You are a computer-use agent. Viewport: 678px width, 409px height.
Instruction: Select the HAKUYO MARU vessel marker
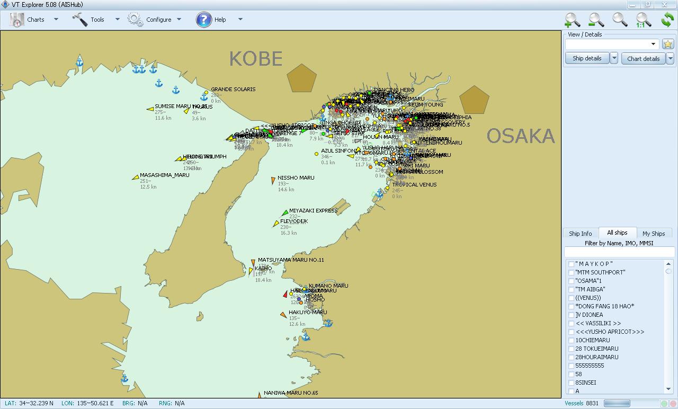pyautogui.click(x=283, y=315)
